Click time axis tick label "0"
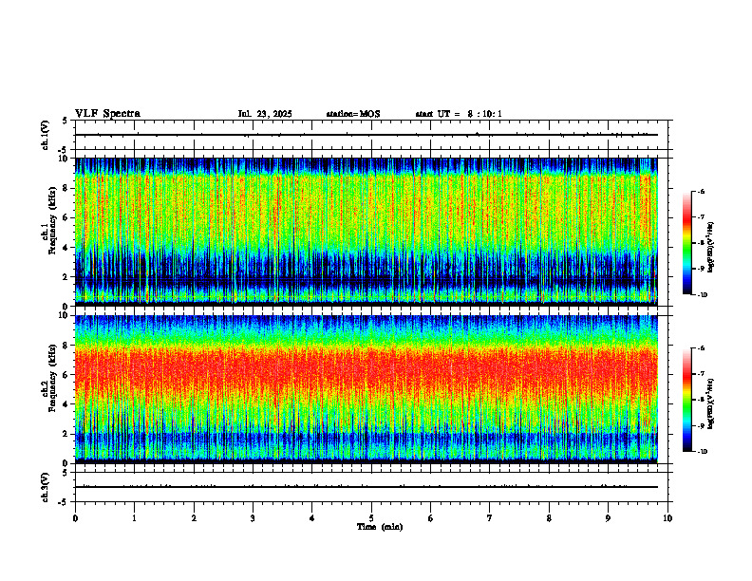Screen dimensions: 752x581 pyautogui.click(x=75, y=518)
